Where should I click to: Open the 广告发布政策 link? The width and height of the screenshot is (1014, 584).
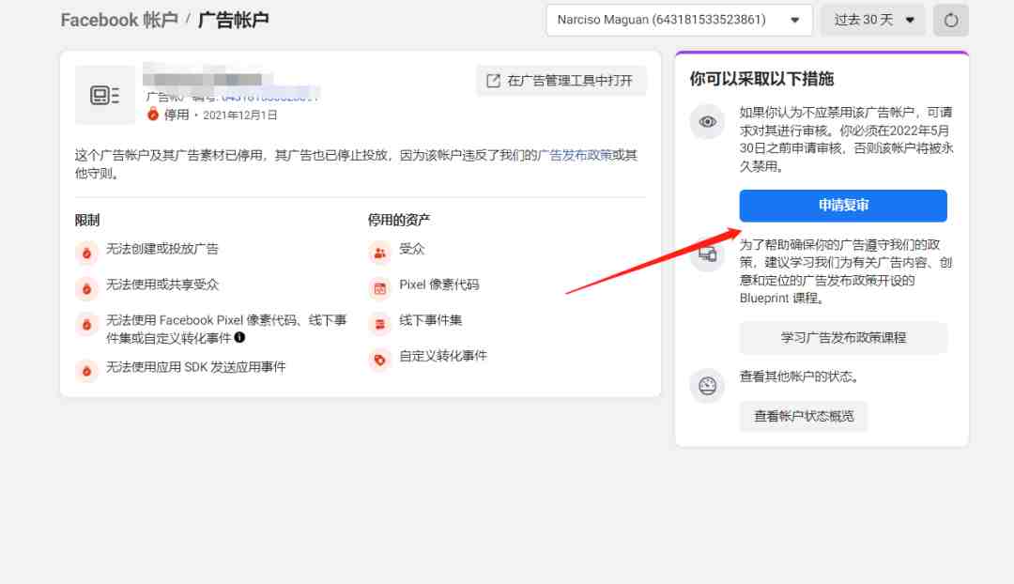575,155
